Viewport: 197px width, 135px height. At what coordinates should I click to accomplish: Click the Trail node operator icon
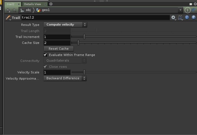(x=8, y=18)
